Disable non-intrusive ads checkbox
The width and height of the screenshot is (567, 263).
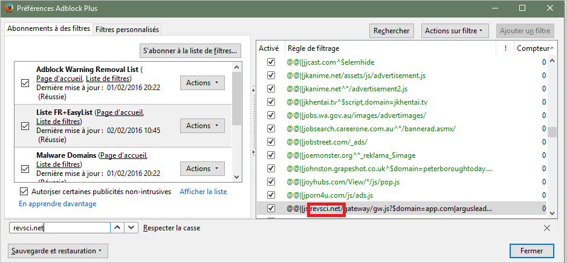pos(24,192)
